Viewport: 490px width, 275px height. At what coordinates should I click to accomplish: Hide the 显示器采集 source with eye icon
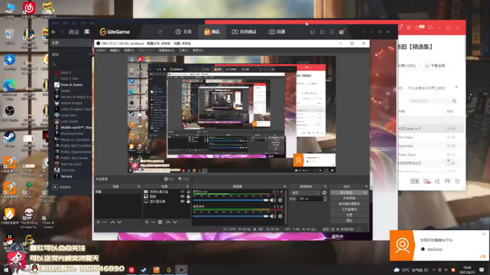point(183,202)
